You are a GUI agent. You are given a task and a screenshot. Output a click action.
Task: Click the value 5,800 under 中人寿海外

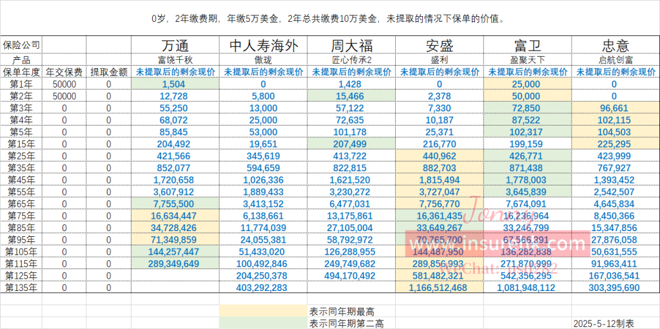(264, 97)
